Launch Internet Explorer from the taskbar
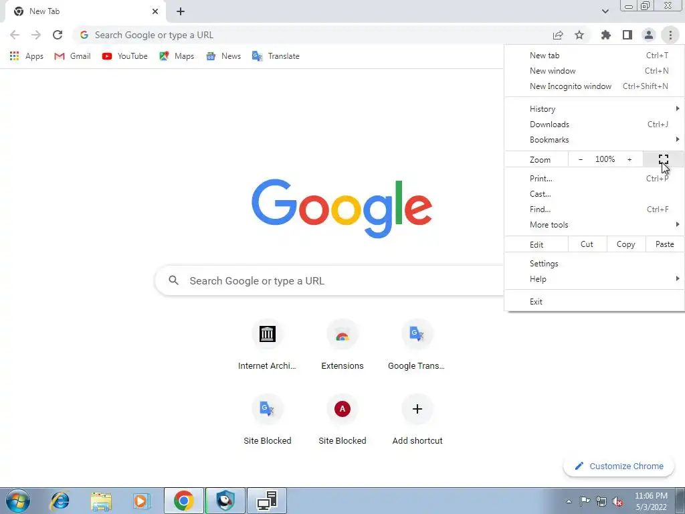Viewport: 685px width, 514px height. coord(60,501)
